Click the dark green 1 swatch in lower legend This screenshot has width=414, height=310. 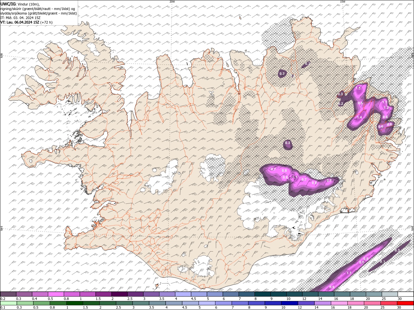[x=75, y=303]
